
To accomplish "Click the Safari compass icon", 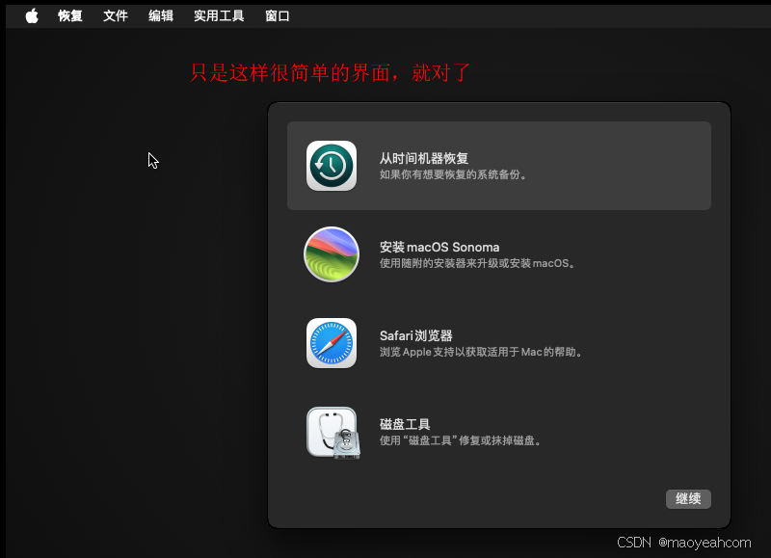I will pos(331,343).
